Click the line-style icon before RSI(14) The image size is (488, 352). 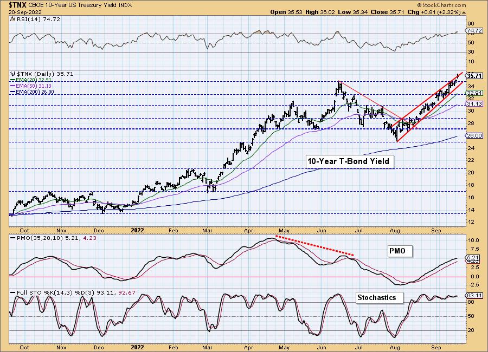[13, 19]
